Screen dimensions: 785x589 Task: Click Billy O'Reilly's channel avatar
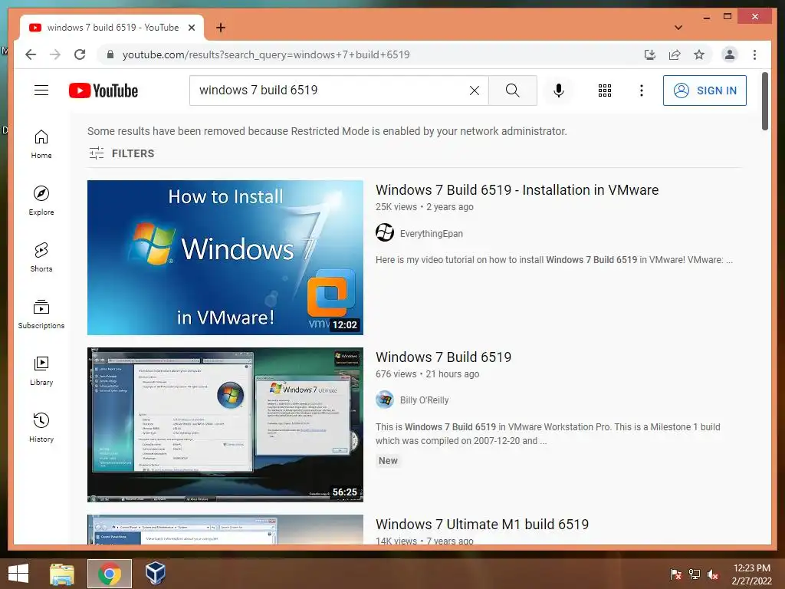tap(385, 400)
